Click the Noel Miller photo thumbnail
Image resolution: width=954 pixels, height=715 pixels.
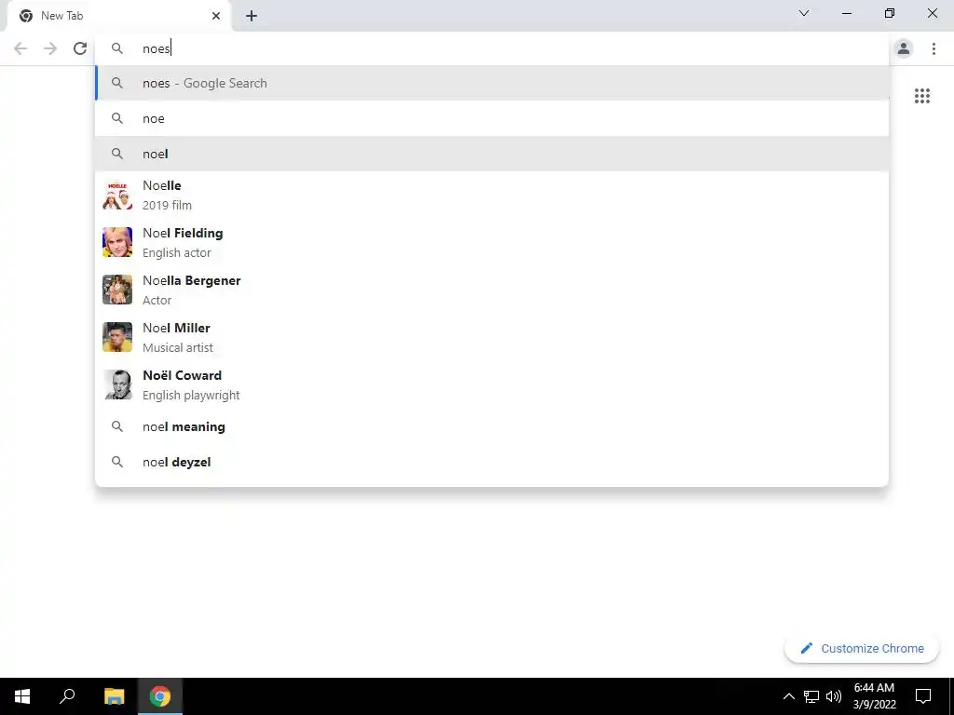coord(117,337)
